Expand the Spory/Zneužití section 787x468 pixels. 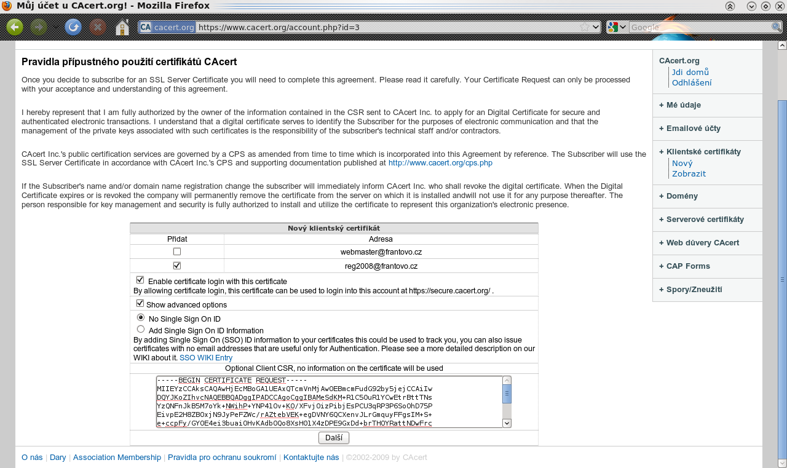(690, 290)
